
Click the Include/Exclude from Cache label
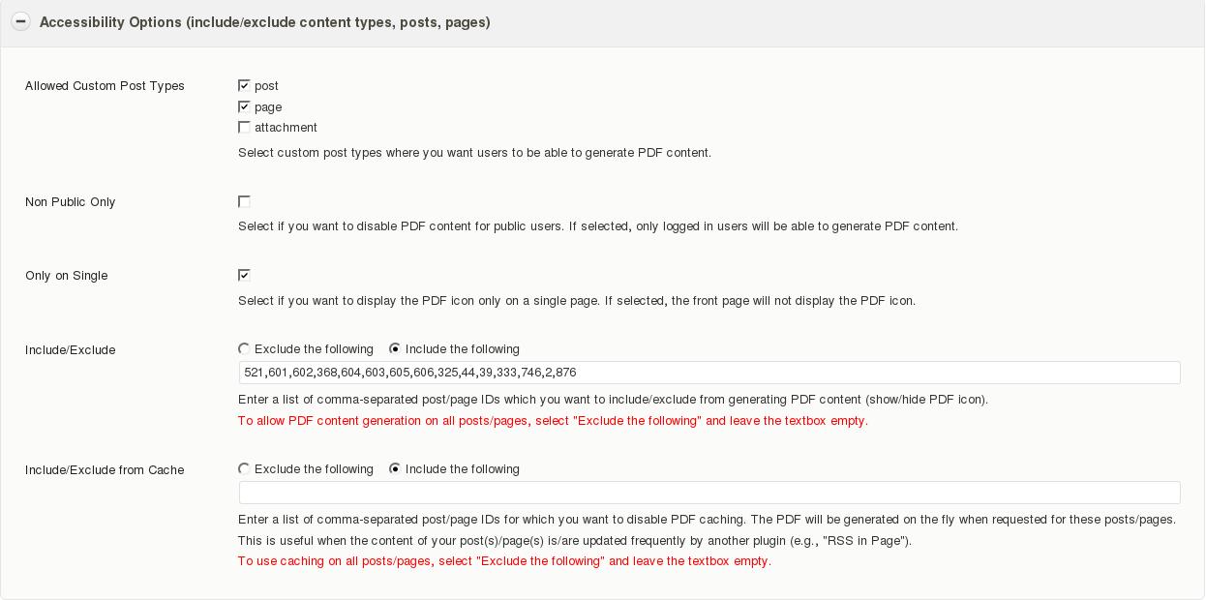105,470
